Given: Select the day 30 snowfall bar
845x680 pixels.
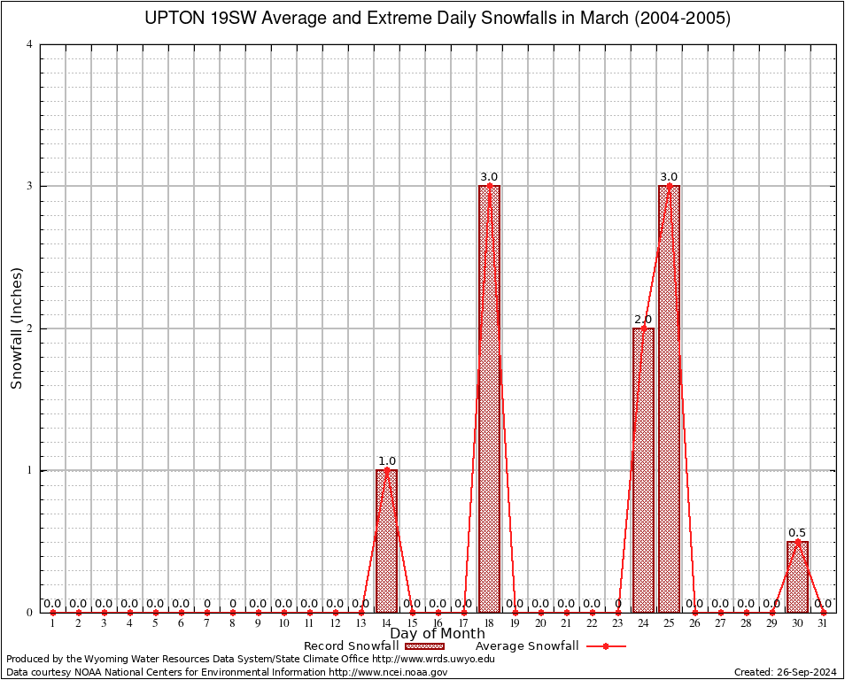Looking at the screenshot, I should pos(797,576).
